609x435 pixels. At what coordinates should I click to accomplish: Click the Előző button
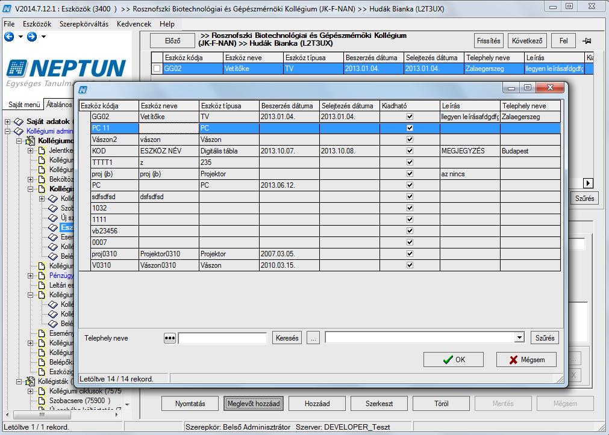tap(172, 41)
